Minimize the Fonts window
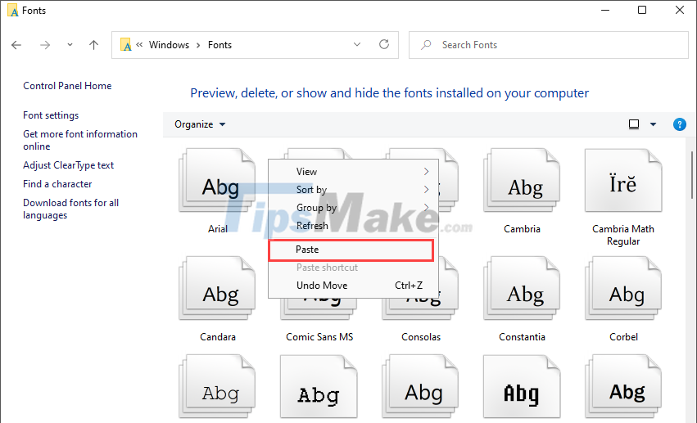697x423 pixels. (605, 10)
